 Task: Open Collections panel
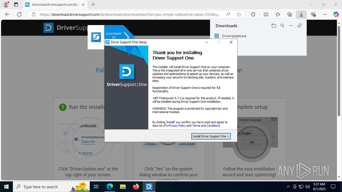[290, 14]
